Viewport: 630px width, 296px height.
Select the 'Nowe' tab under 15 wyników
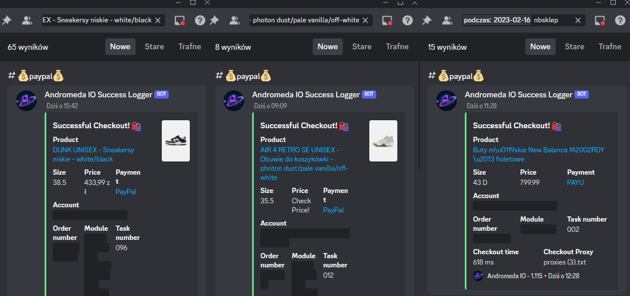click(540, 46)
